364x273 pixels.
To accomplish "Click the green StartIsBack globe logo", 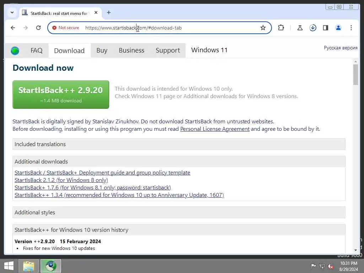I will [x=15, y=50].
